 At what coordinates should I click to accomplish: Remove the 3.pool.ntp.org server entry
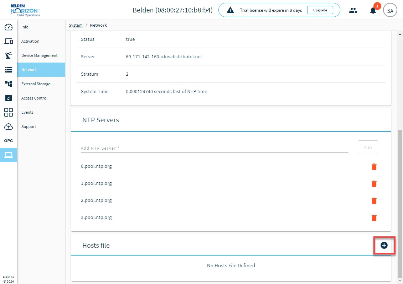click(x=374, y=218)
